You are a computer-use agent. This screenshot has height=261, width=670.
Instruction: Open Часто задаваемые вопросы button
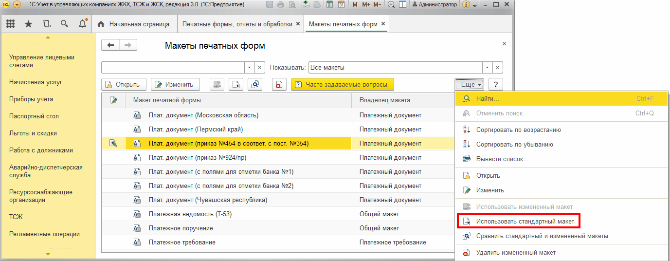tap(342, 84)
